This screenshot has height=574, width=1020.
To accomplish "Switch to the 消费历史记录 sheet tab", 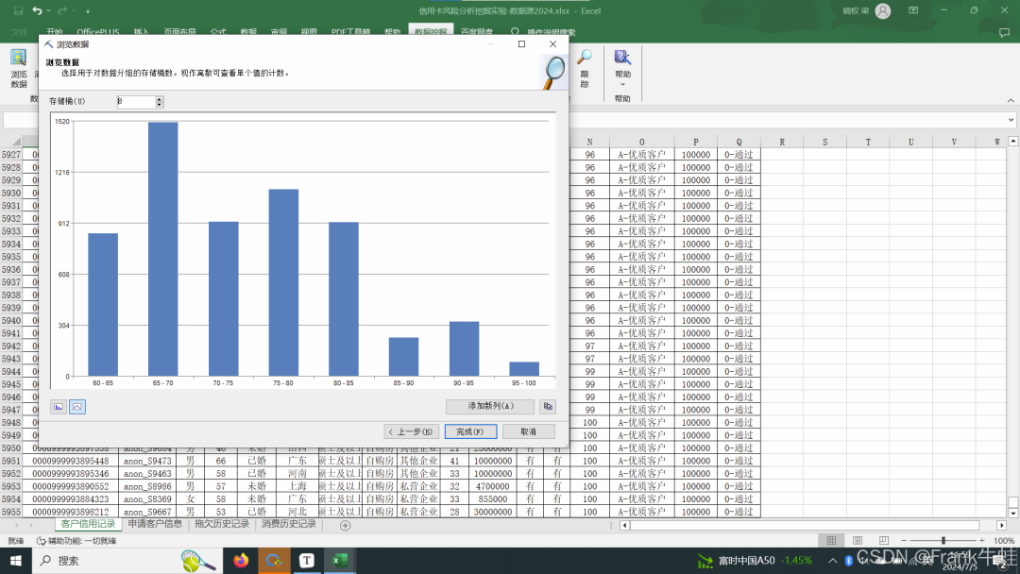I will click(288, 524).
